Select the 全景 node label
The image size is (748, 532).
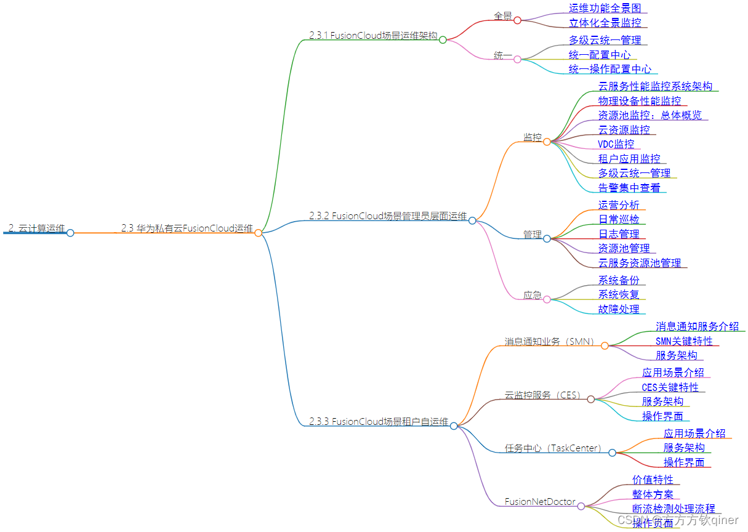click(503, 16)
